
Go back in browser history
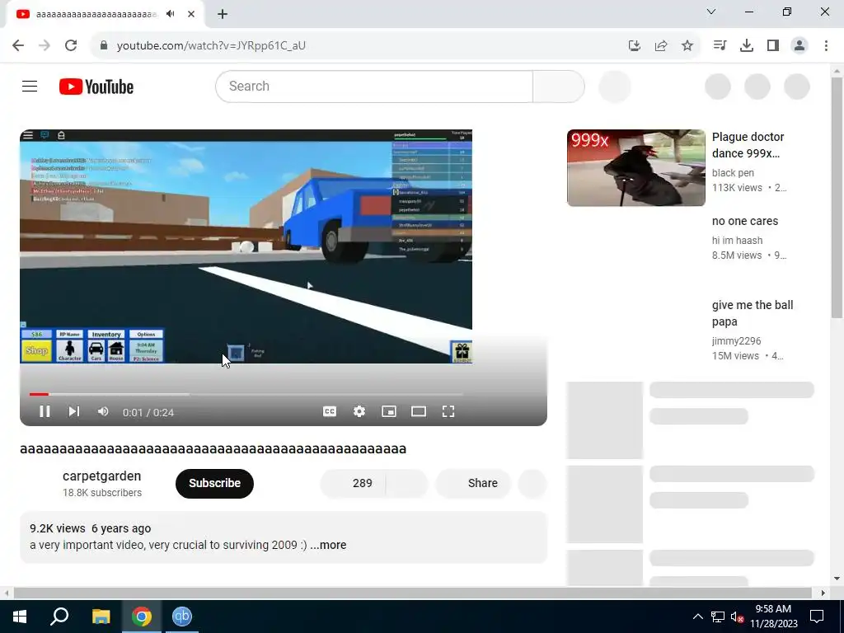pyautogui.click(x=18, y=45)
